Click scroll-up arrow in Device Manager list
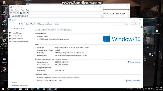Viewport: 163px width, 91px height. (x=101, y=16)
